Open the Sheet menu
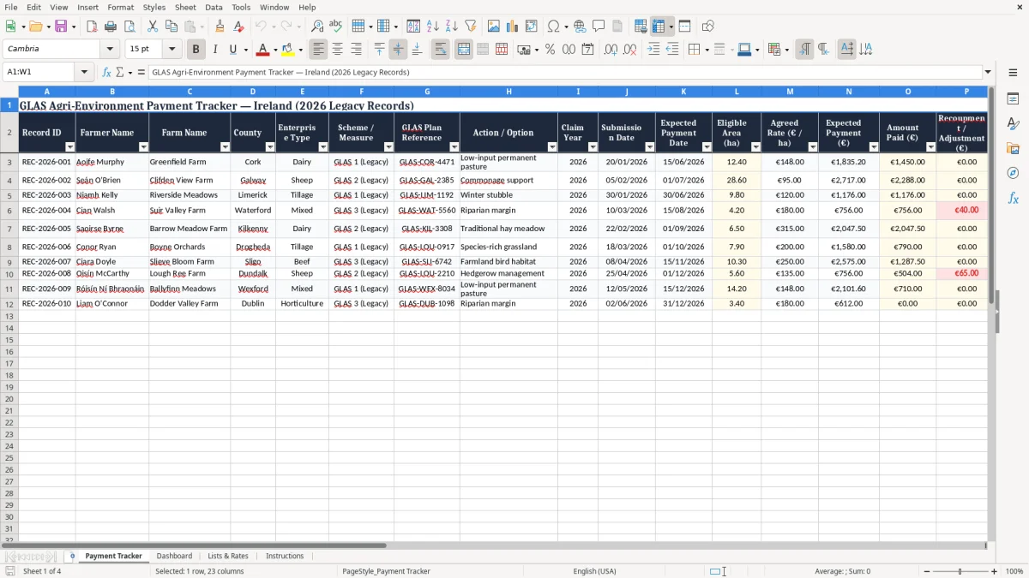This screenshot has height=578, width=1029. coord(185,7)
